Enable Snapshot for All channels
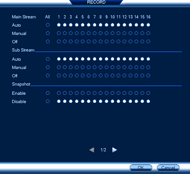 (x=48, y=93)
